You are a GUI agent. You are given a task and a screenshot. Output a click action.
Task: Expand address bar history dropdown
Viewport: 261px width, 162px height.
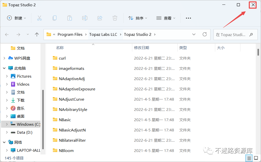[x=194, y=35]
